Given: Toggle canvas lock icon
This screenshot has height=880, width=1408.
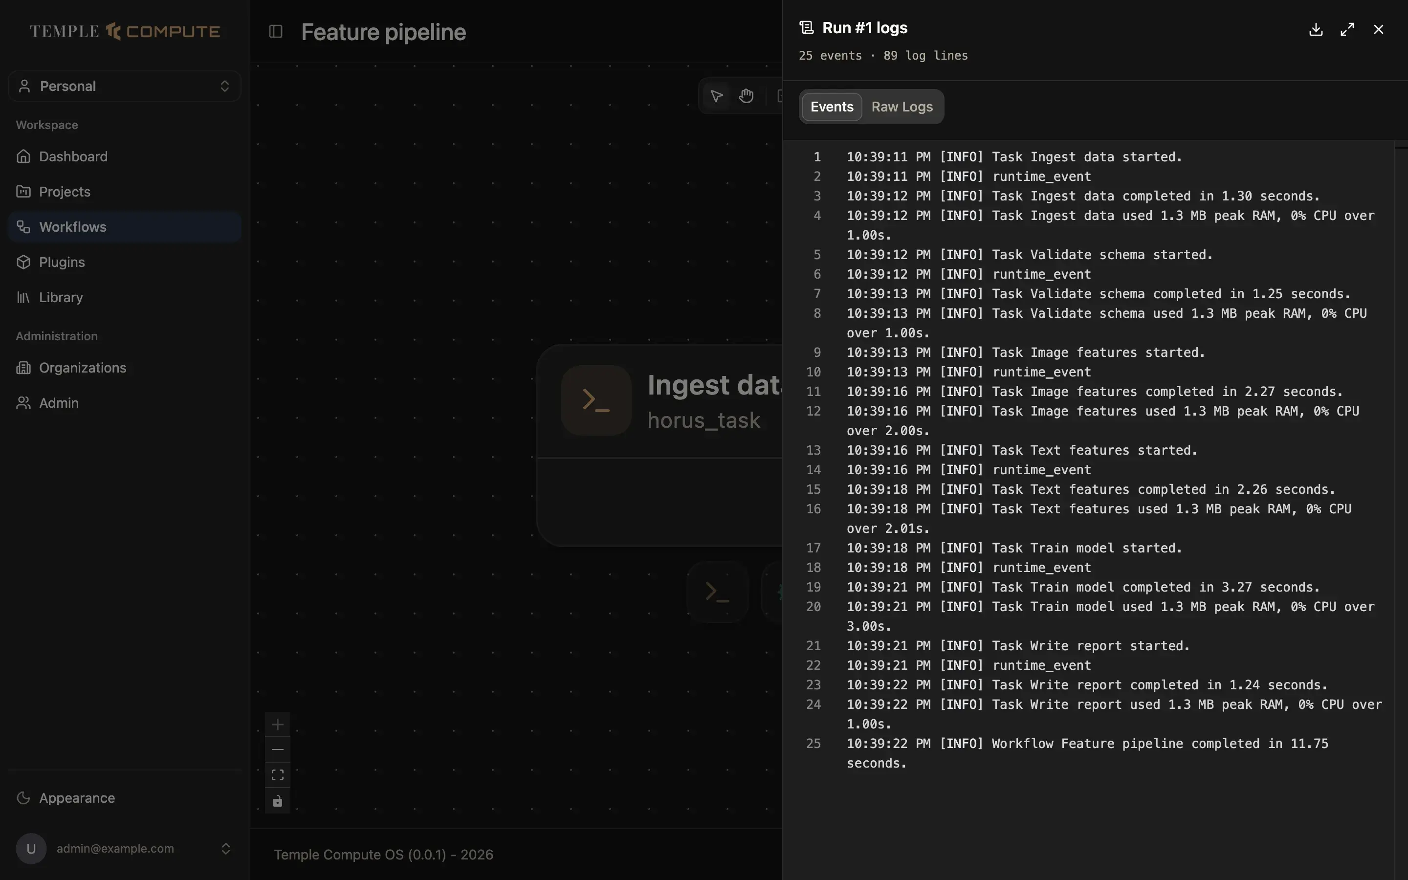Looking at the screenshot, I should (278, 801).
